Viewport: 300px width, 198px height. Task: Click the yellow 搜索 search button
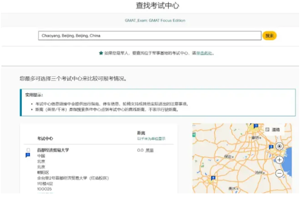tap(269, 35)
